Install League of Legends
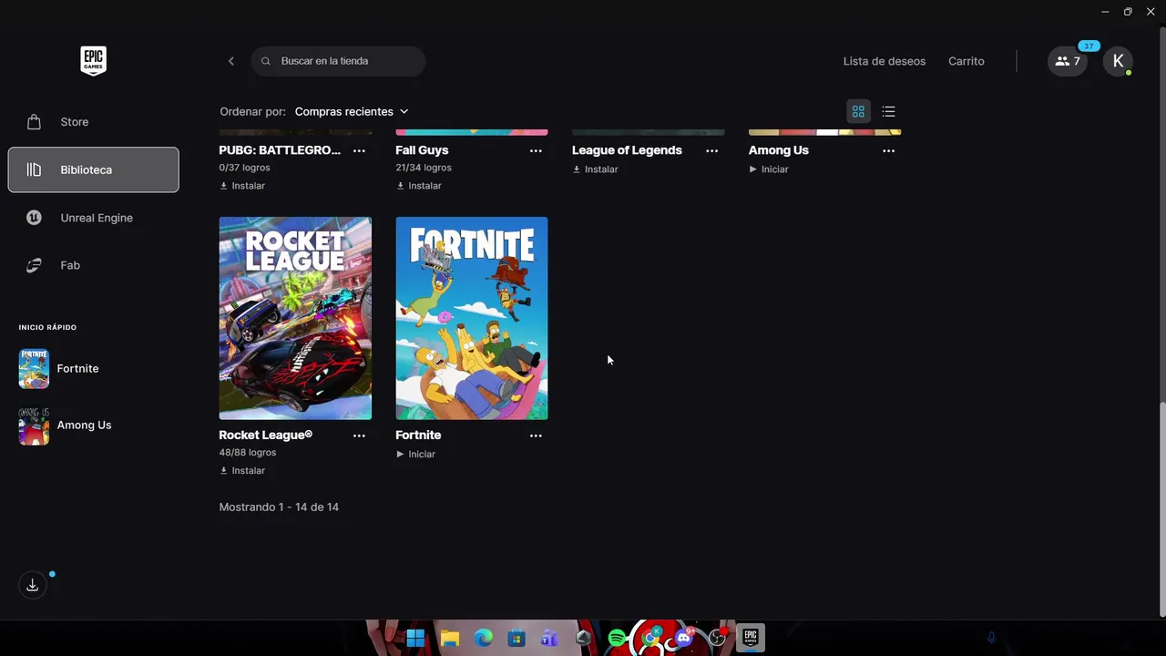 click(596, 169)
